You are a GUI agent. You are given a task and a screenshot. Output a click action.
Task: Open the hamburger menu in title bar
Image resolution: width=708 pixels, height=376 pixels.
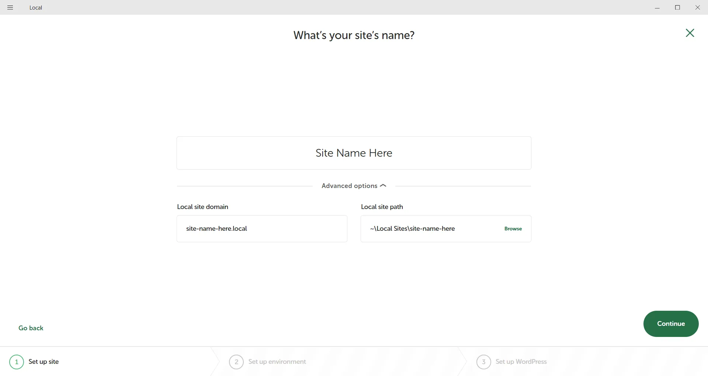(10, 7)
